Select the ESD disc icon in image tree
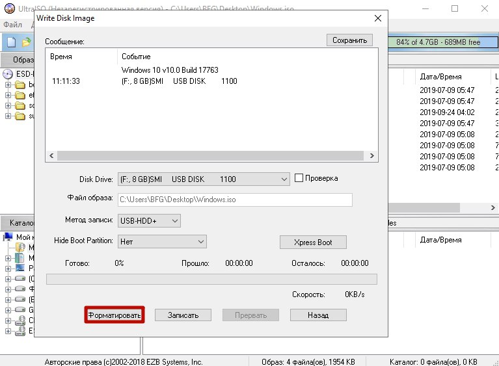The width and height of the screenshot is (499, 366). (x=8, y=74)
